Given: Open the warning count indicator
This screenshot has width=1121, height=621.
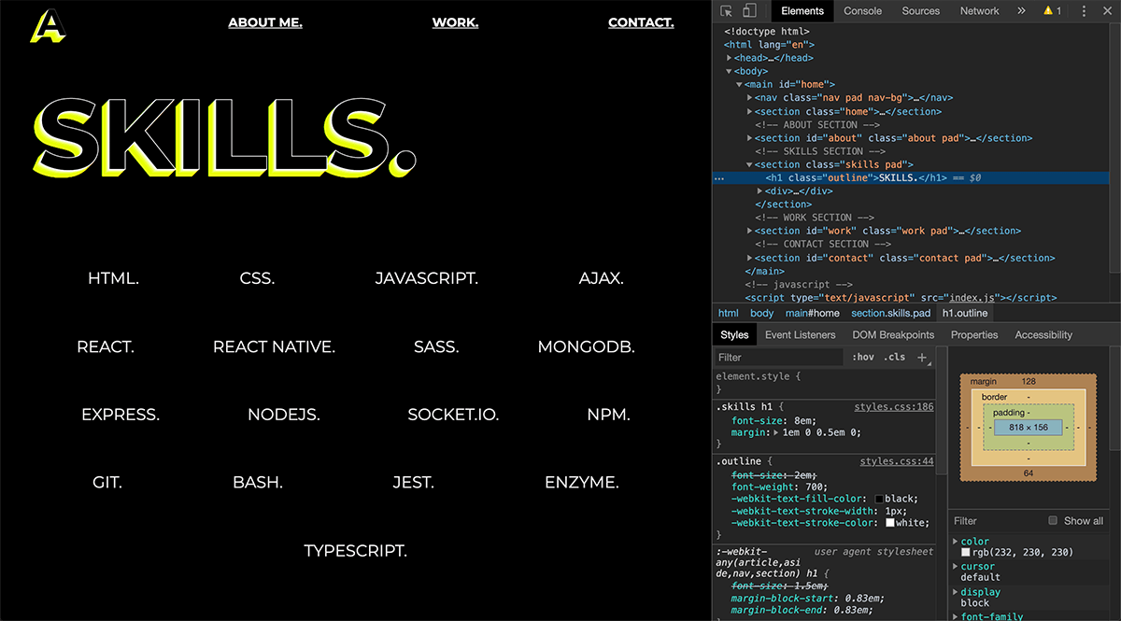Looking at the screenshot, I should [1052, 11].
